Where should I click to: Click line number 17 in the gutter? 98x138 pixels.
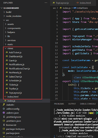pos(56,67)
